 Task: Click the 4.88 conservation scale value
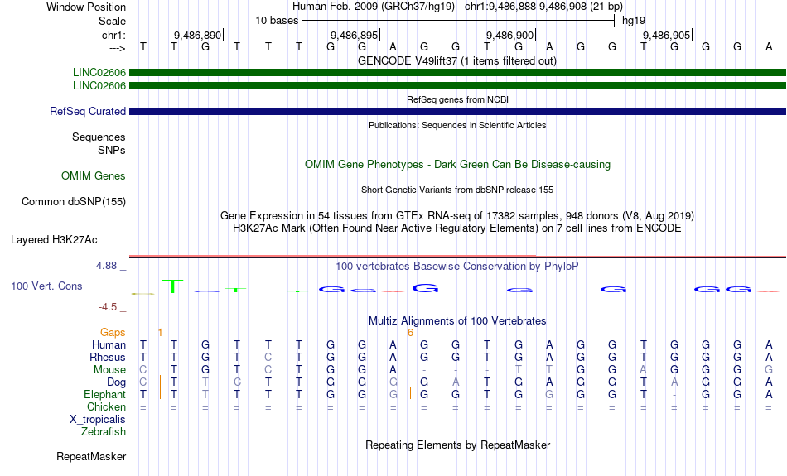(x=106, y=266)
